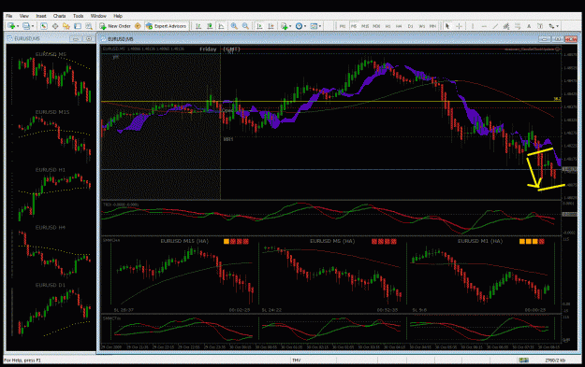Image resolution: width=585 pixels, height=367 pixels.
Task: Select the Equidistant Channel tool
Action: 506,26
